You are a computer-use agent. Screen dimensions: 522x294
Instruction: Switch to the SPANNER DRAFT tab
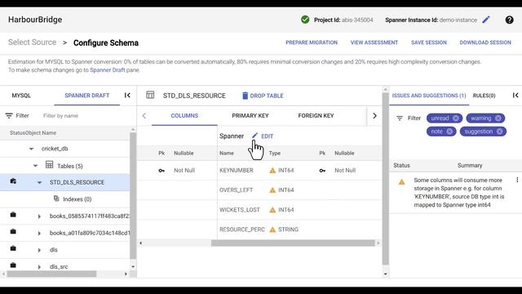(x=87, y=96)
